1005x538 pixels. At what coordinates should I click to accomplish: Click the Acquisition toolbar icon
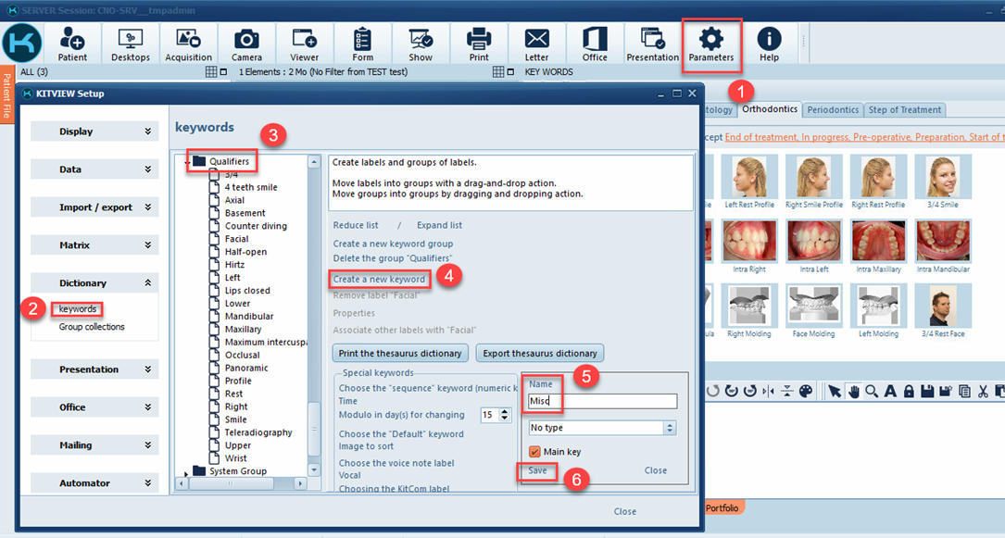(188, 44)
